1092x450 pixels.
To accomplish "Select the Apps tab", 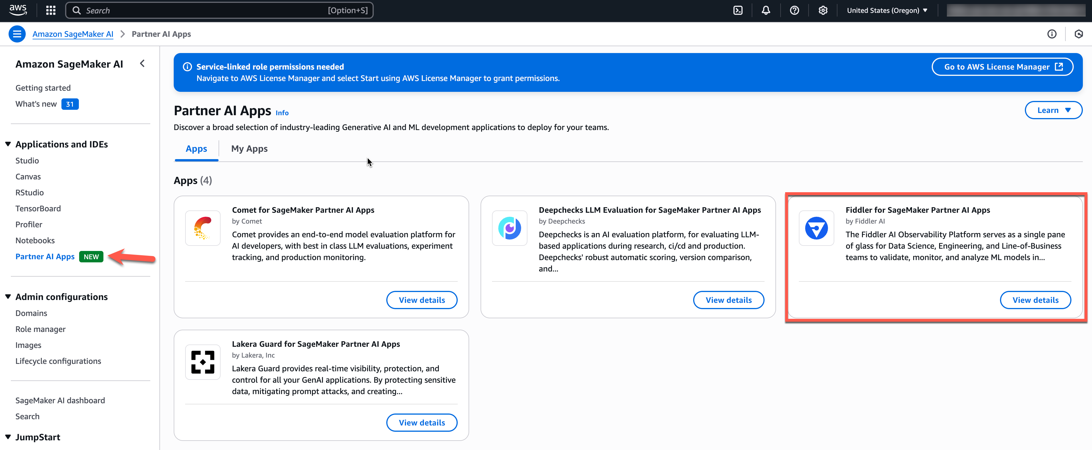I will point(196,149).
